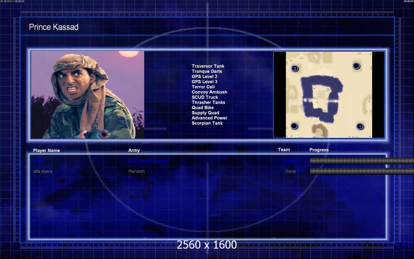Select the Advanced Power entry
The image size is (414, 259).
tap(210, 118)
